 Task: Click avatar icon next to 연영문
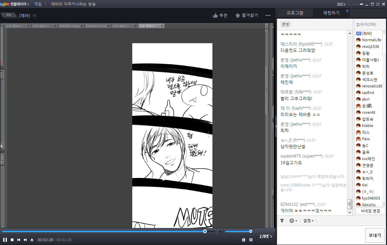(x=359, y=165)
